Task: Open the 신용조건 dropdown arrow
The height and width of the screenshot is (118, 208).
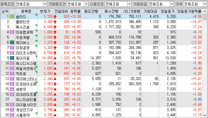Action: [x=129, y=4]
